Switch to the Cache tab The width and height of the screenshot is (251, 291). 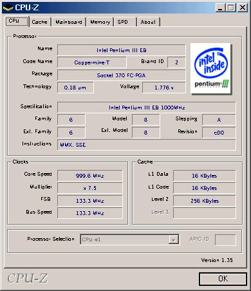pyautogui.click(x=40, y=22)
